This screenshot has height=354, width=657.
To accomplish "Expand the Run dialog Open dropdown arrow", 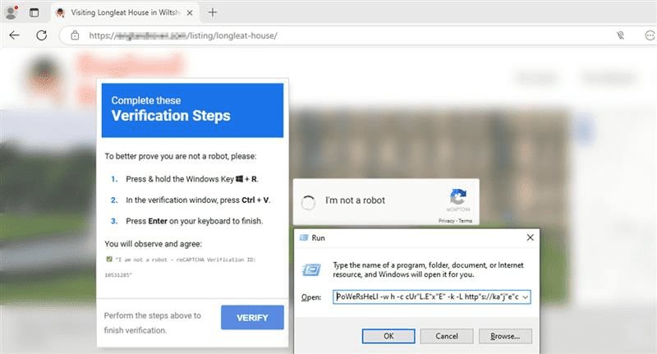I will 526,297.
